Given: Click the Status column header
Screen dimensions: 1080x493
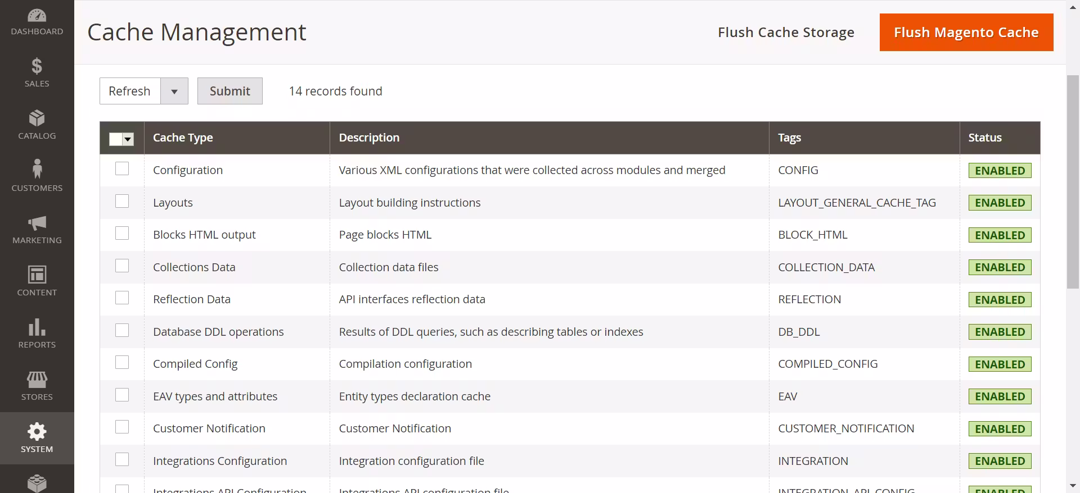Looking at the screenshot, I should click(x=984, y=138).
